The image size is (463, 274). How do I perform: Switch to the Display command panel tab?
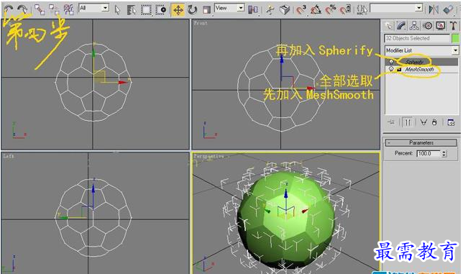pyautogui.click(x=441, y=26)
